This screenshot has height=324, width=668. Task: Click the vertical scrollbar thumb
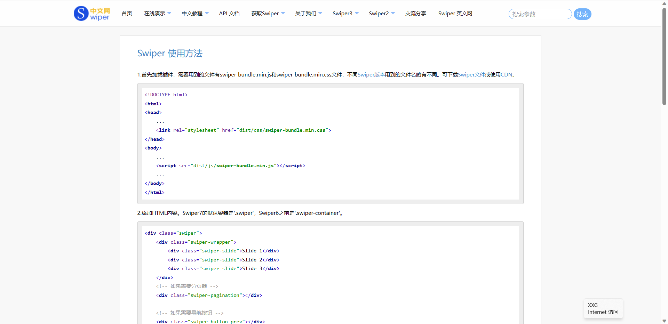pyautogui.click(x=664, y=56)
